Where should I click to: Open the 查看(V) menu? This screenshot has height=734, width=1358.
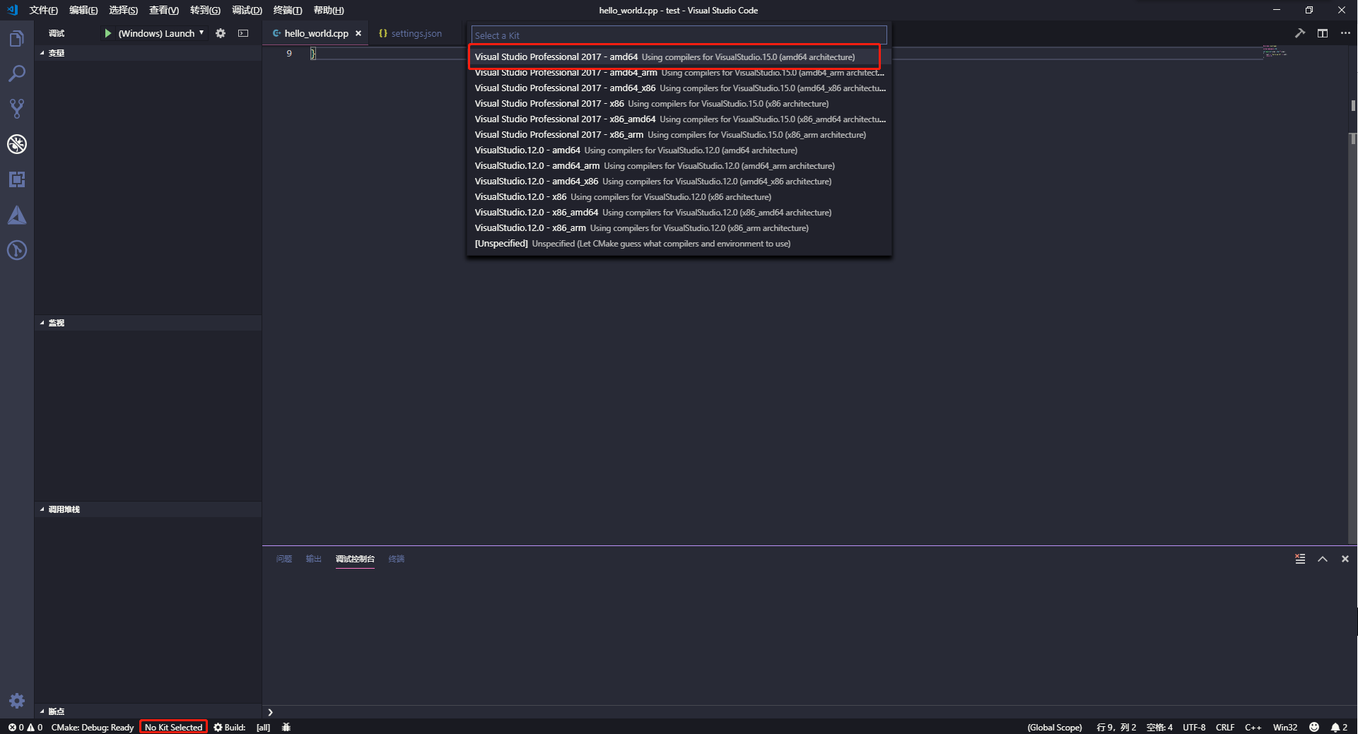click(x=164, y=11)
